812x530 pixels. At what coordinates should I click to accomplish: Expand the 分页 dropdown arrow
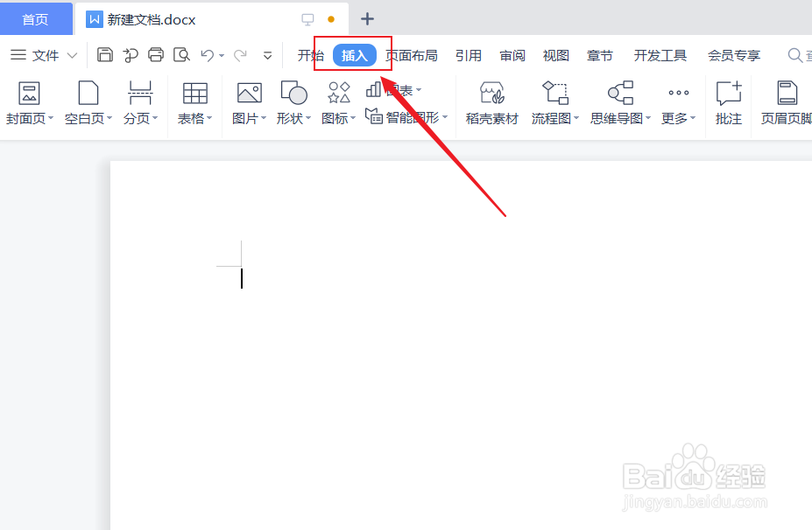coord(155,118)
